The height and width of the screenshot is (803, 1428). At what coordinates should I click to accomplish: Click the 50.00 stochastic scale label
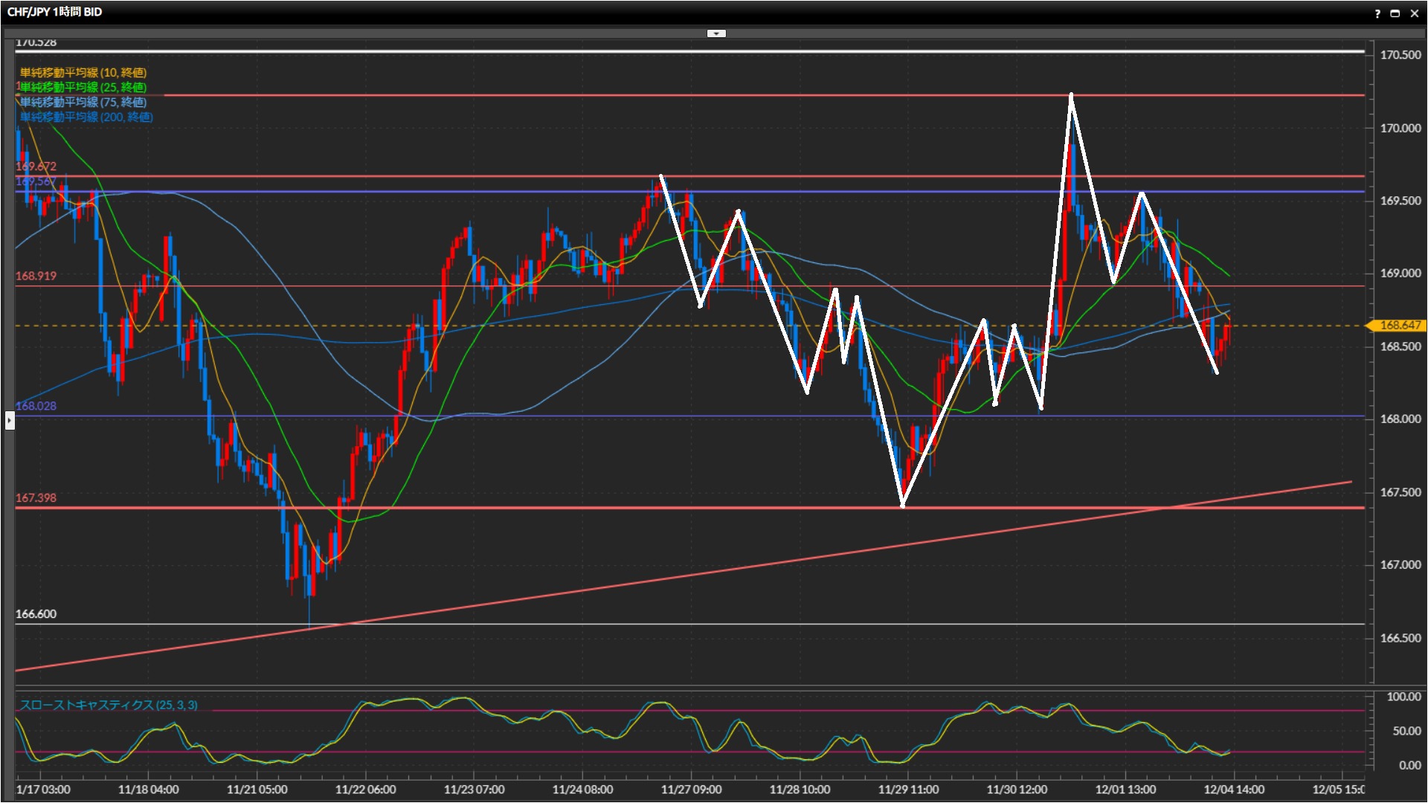1406,731
